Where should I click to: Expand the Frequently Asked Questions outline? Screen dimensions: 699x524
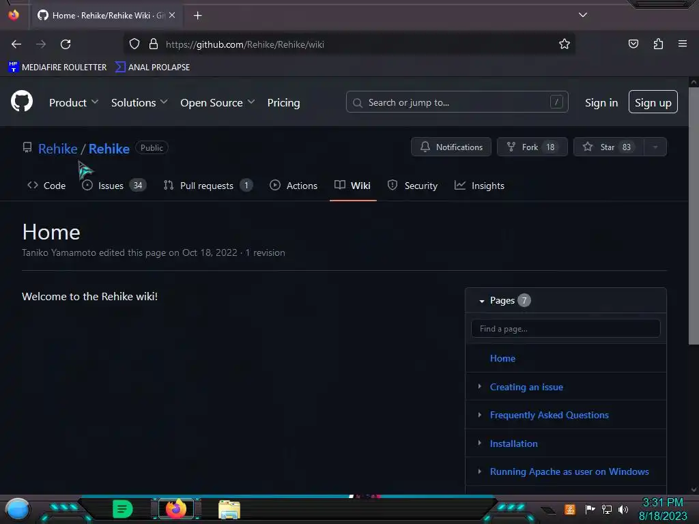click(x=480, y=414)
